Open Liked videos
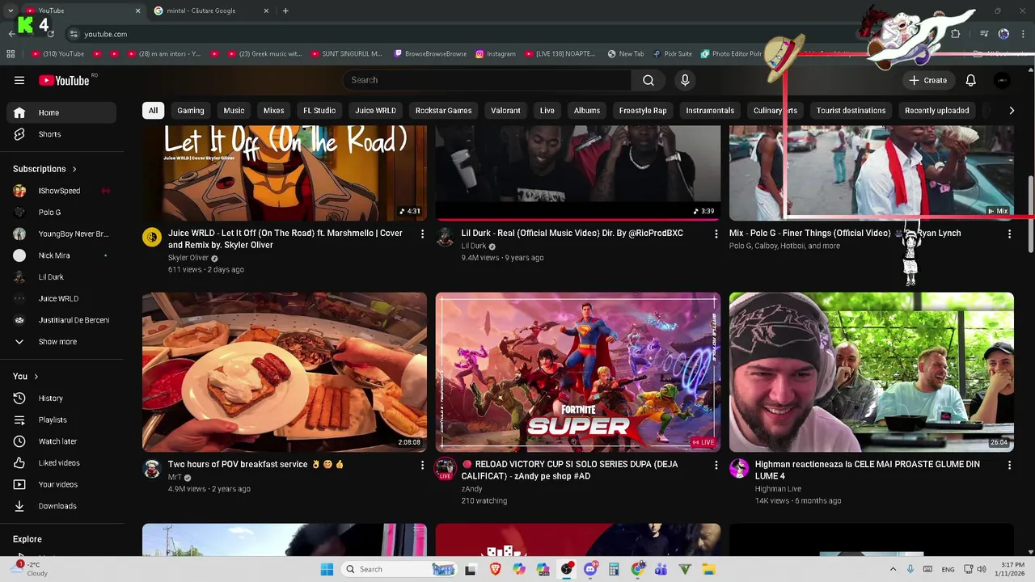 pos(61,463)
